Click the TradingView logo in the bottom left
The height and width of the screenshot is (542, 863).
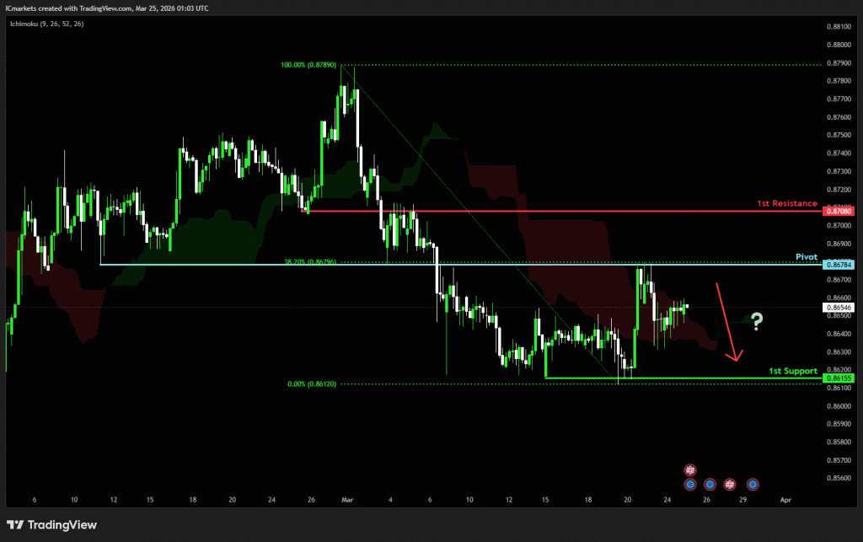(x=52, y=525)
